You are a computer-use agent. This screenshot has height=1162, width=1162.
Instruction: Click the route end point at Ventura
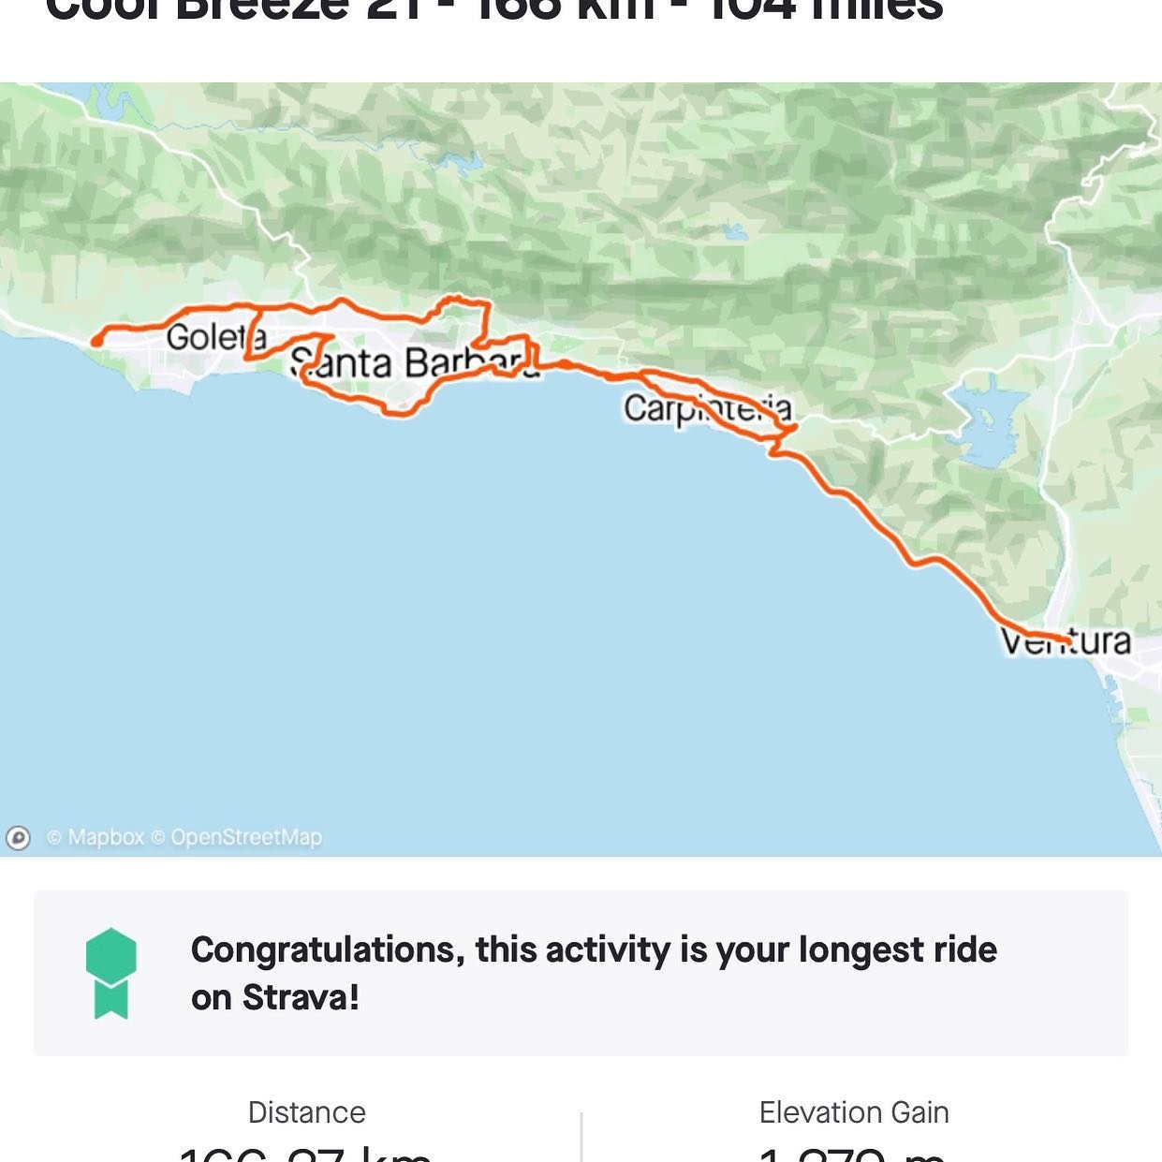(1064, 640)
